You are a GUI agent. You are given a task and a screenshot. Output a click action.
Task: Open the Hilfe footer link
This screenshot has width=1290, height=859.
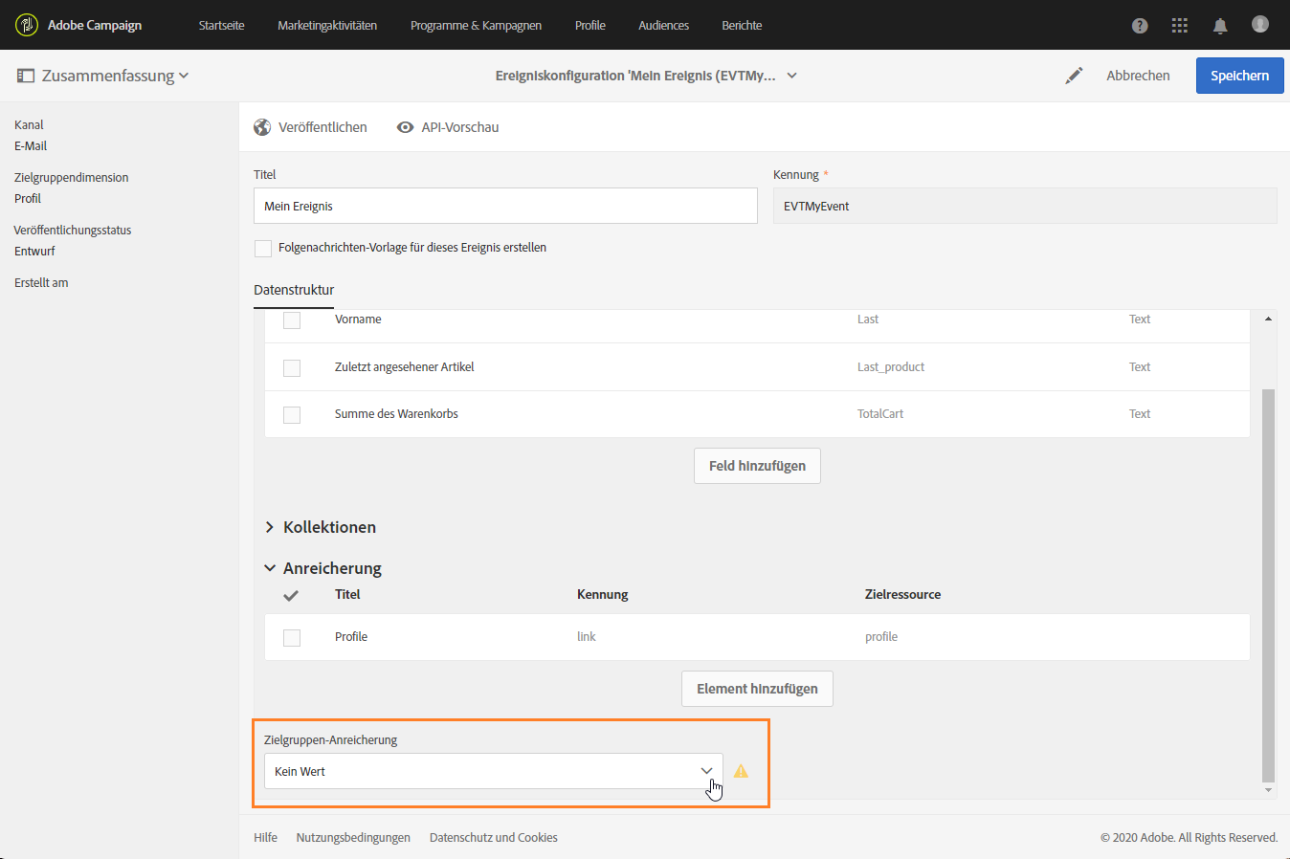[265, 838]
